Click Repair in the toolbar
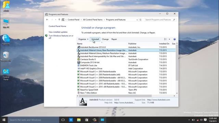Screen dimensions: 219x123 click(114, 39)
